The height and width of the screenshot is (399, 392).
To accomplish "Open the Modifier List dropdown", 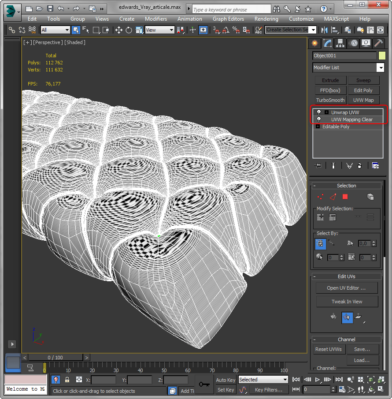I will [380, 67].
